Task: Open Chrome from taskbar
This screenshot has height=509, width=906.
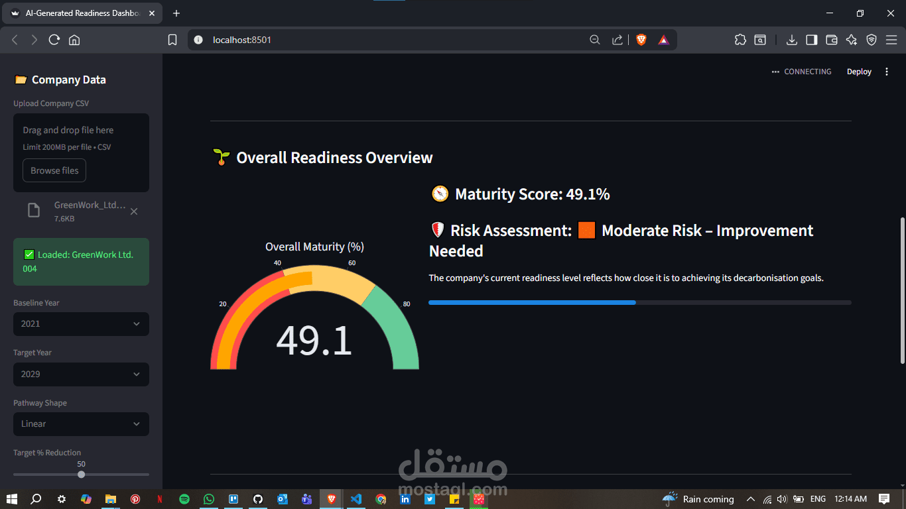Action: [381, 499]
